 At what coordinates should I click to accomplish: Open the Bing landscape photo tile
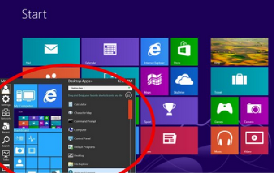239,52
